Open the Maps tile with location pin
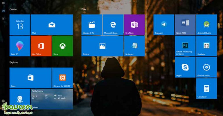 20,99
